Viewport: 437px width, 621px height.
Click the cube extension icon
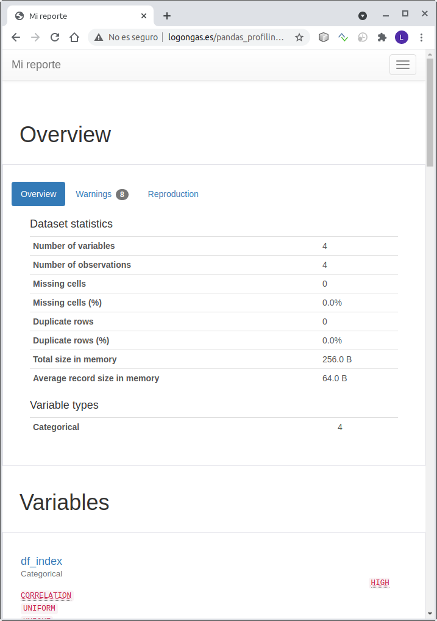point(324,37)
